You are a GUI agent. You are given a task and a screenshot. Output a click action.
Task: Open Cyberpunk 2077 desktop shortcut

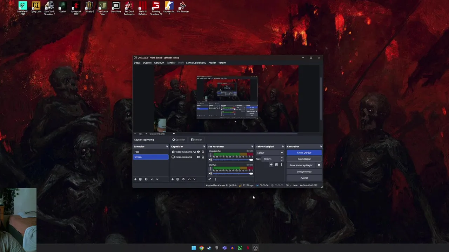coord(76,8)
